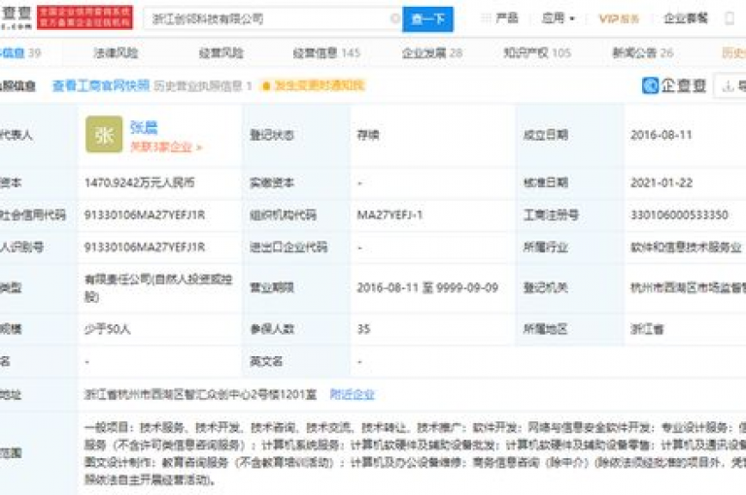Open 查看工商官网快照 link
The image size is (746, 495).
[x=101, y=85]
